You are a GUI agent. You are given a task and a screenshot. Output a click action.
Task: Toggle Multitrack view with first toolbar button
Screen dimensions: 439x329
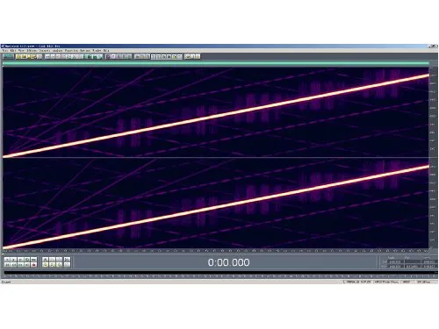[x=8, y=56]
